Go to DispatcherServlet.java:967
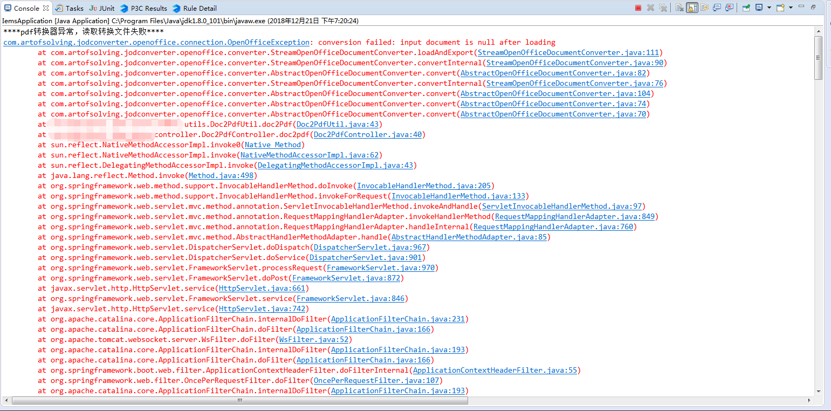The height and width of the screenshot is (411, 831). pos(370,247)
